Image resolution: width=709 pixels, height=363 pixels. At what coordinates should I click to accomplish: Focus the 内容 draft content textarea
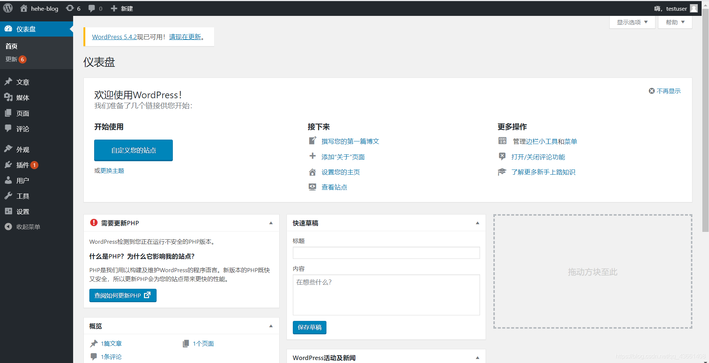click(x=386, y=295)
